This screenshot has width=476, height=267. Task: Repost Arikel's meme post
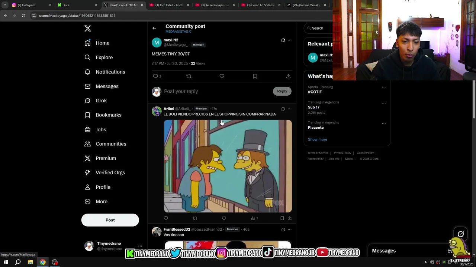click(x=195, y=218)
